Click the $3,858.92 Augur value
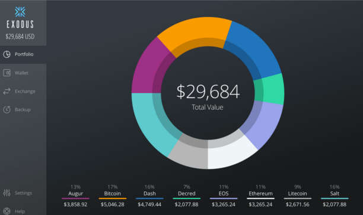363x215 pixels. [x=75, y=204]
